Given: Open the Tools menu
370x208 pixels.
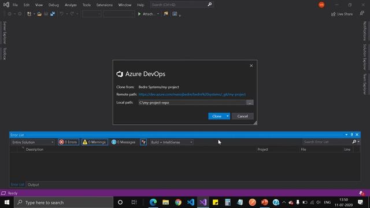Looking at the screenshot, I should pos(86,5).
